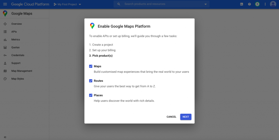Uncheck the Routes product checkbox
The height and width of the screenshot is (140, 279).
91,81
